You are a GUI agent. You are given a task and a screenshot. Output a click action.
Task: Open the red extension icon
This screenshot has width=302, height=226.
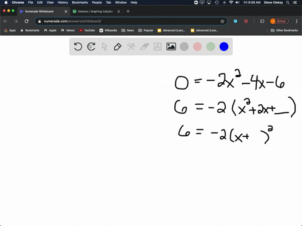pyautogui.click(x=246, y=21)
